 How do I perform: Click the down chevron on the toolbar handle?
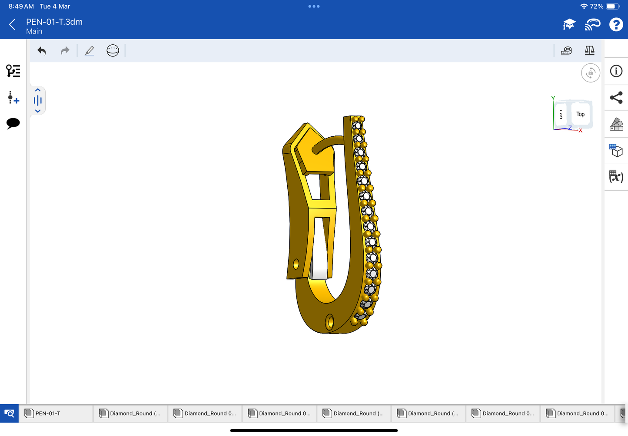tap(38, 111)
